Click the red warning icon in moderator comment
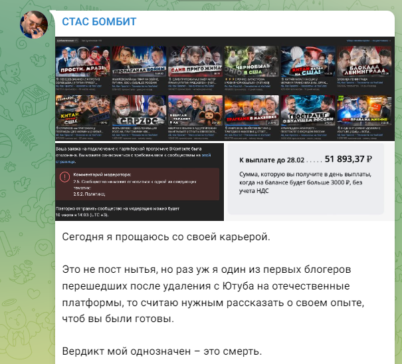Viewport: 402px width, 364px height. [64, 178]
